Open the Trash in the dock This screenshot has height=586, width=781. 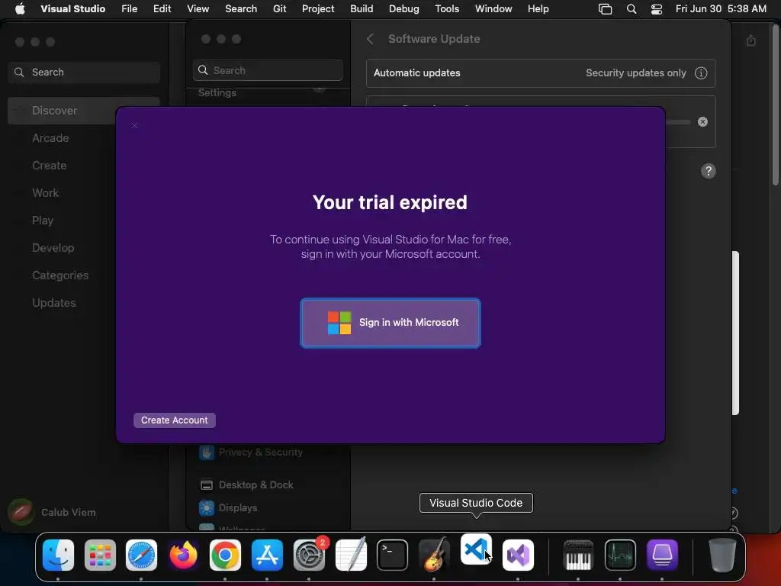[x=722, y=555]
